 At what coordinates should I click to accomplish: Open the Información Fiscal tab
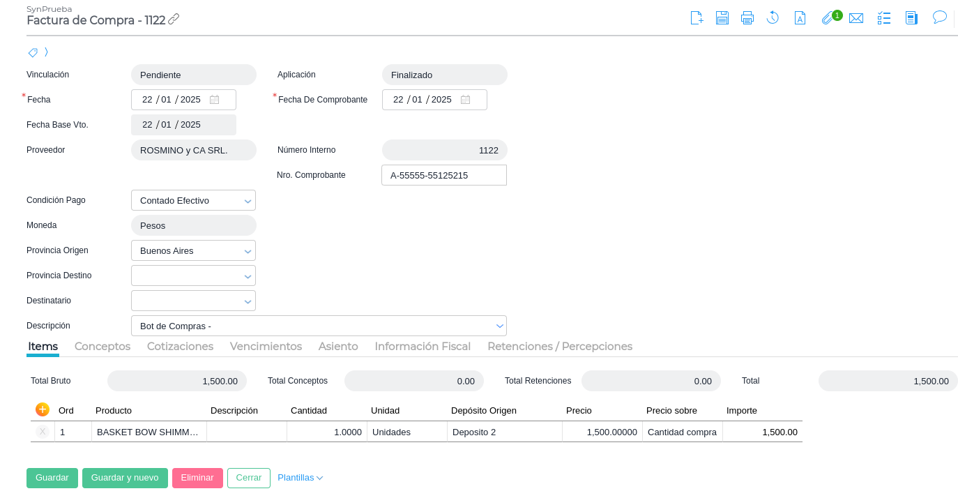click(x=423, y=347)
